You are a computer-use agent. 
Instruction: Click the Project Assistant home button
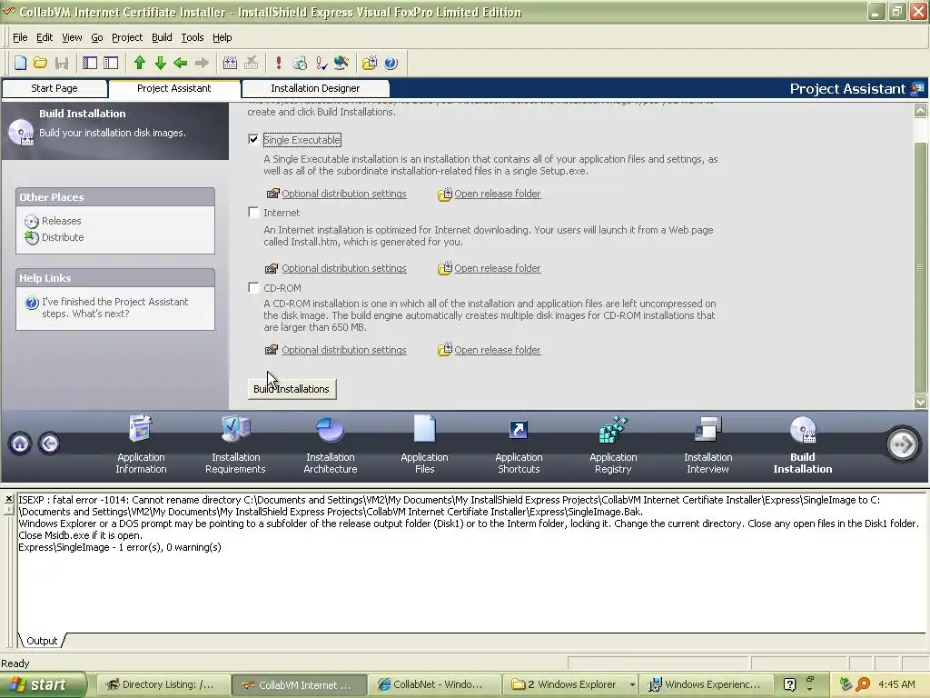20,444
